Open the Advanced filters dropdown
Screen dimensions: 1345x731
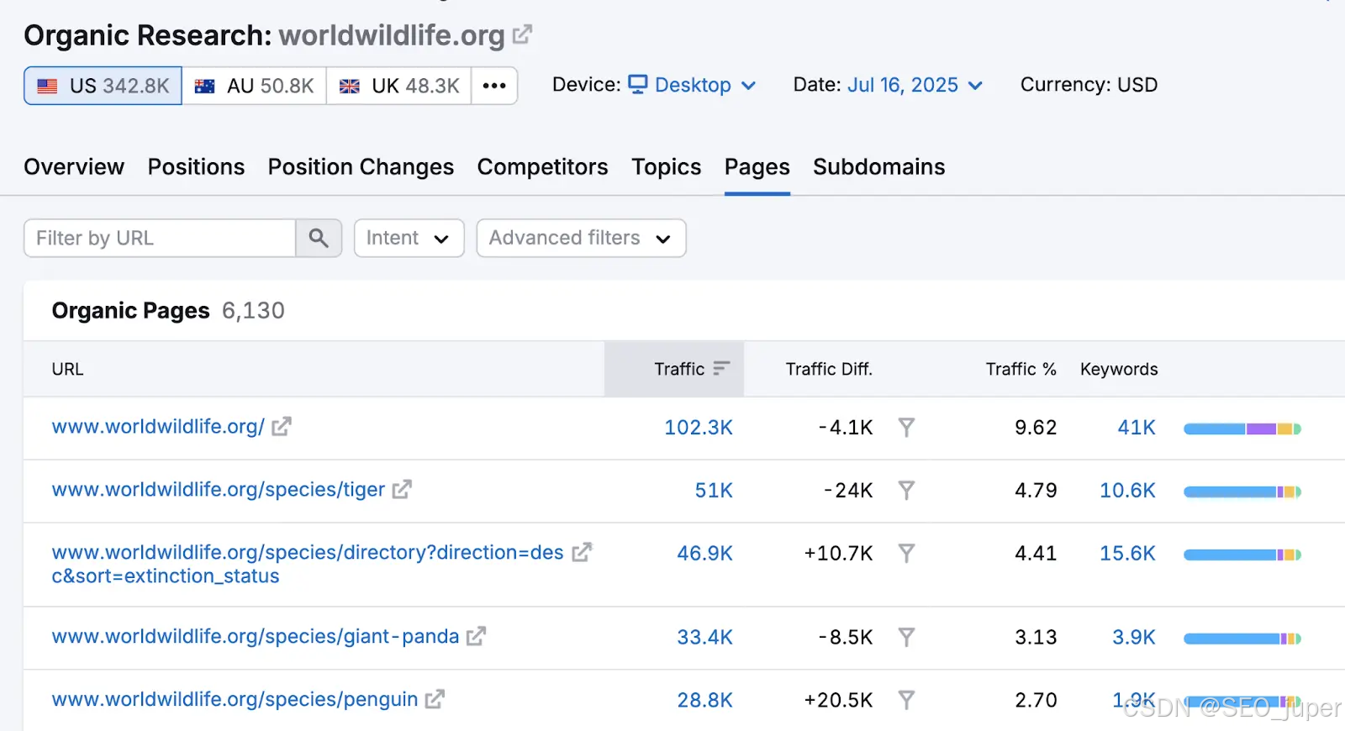point(581,238)
